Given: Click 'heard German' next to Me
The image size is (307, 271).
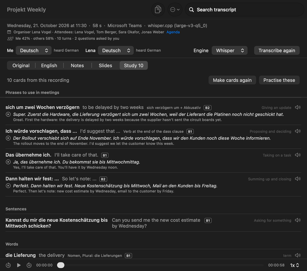Looking at the screenshot, I should pos(66,51).
